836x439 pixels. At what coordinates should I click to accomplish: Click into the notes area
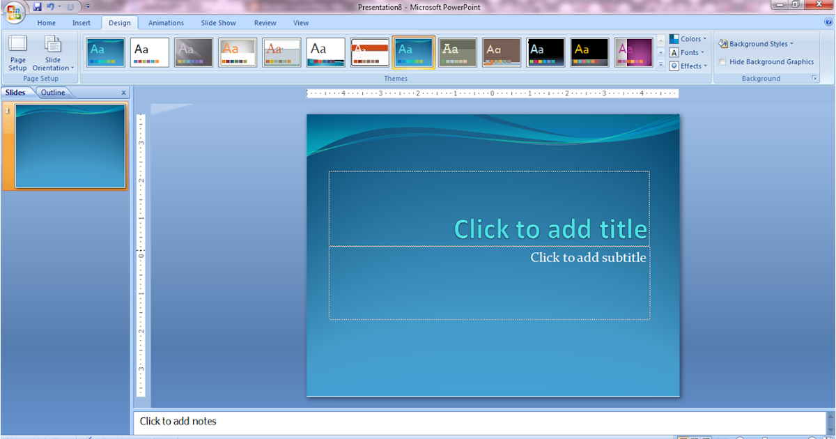[x=479, y=422]
